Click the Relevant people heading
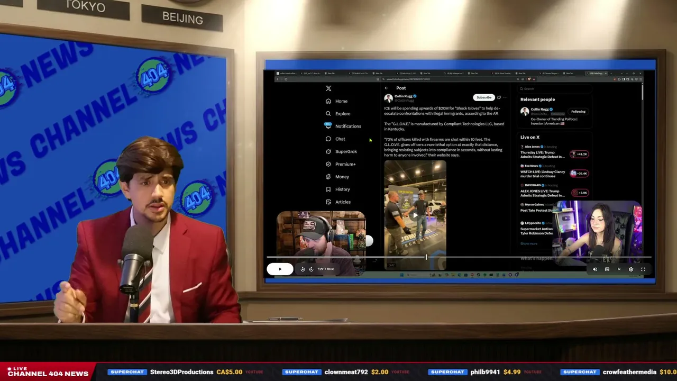Image resolution: width=677 pixels, height=381 pixels. (537, 99)
